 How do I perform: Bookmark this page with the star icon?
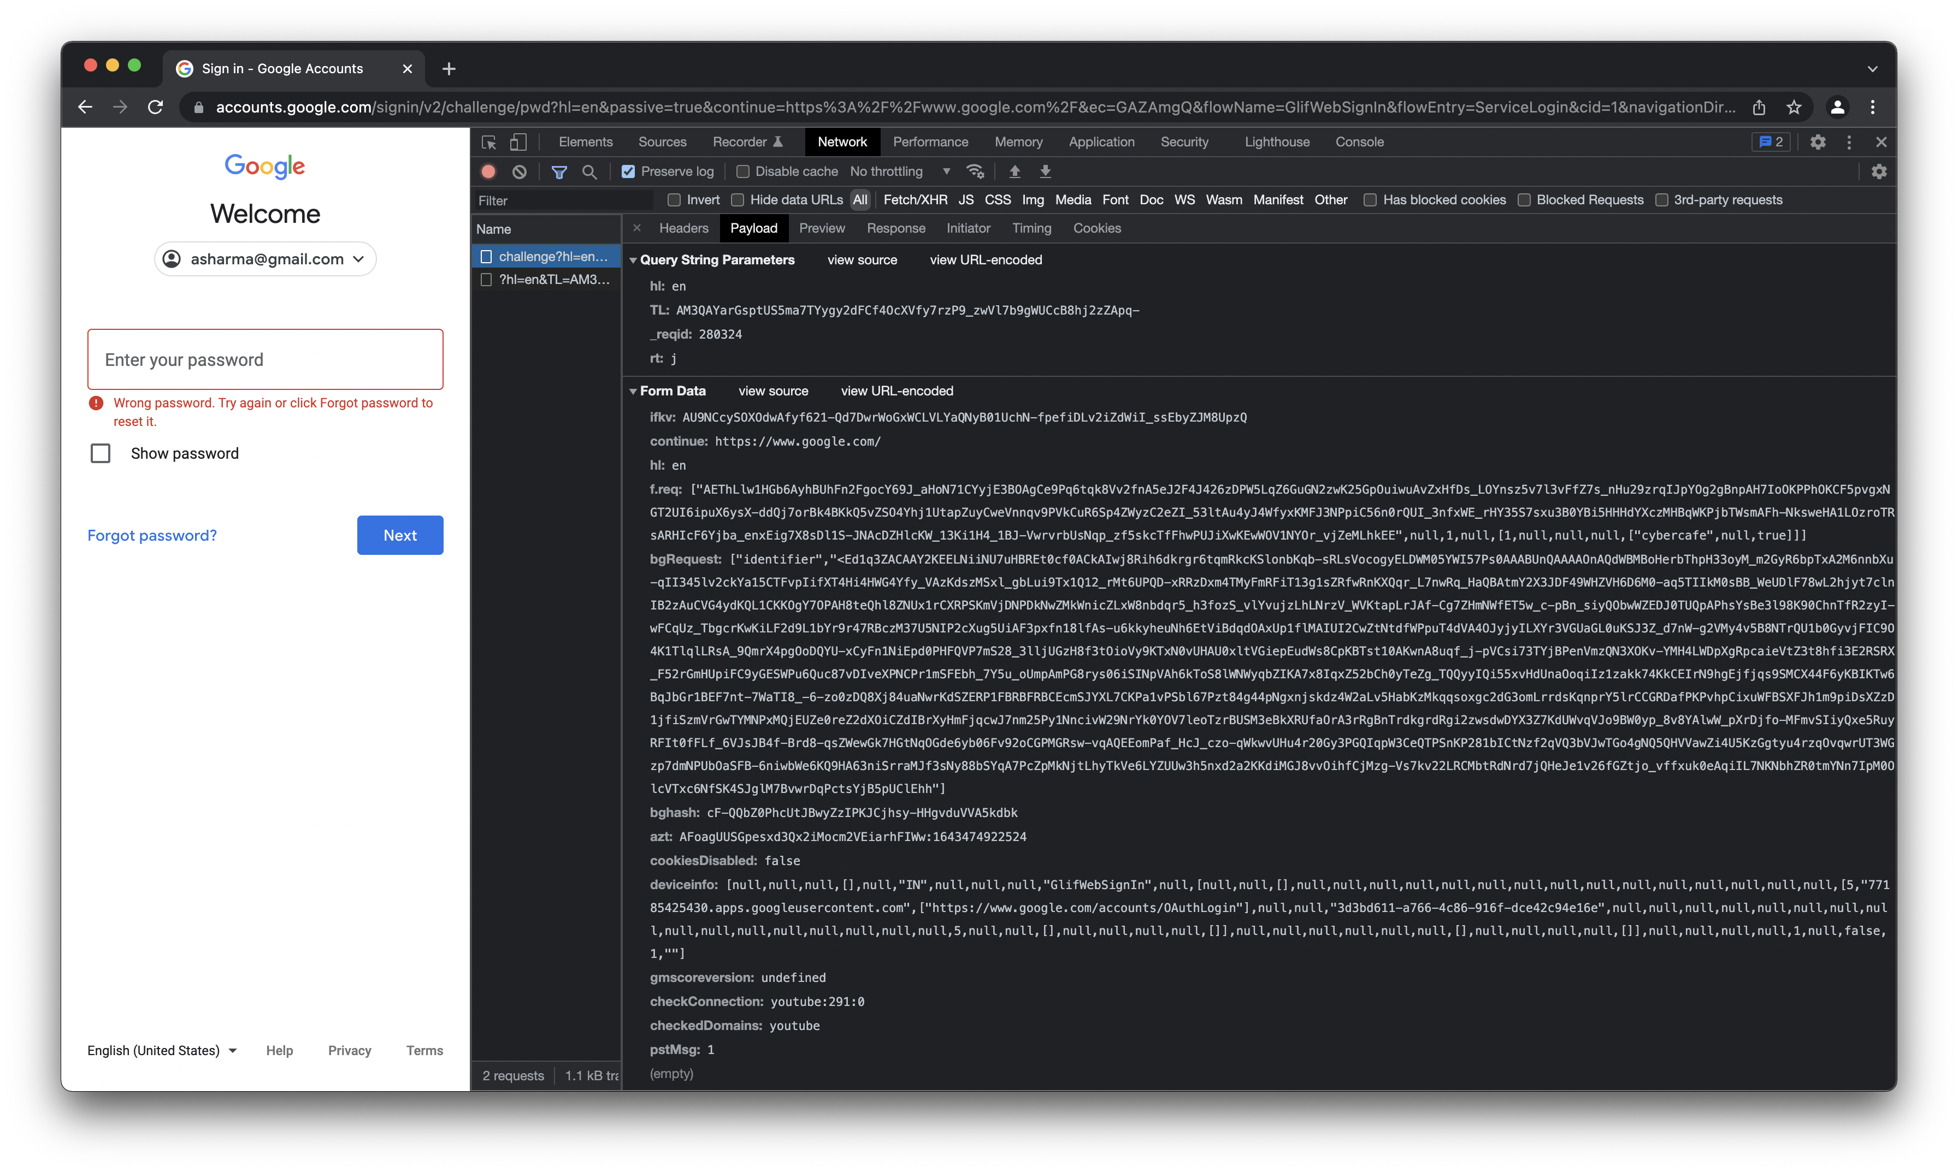point(1795,108)
